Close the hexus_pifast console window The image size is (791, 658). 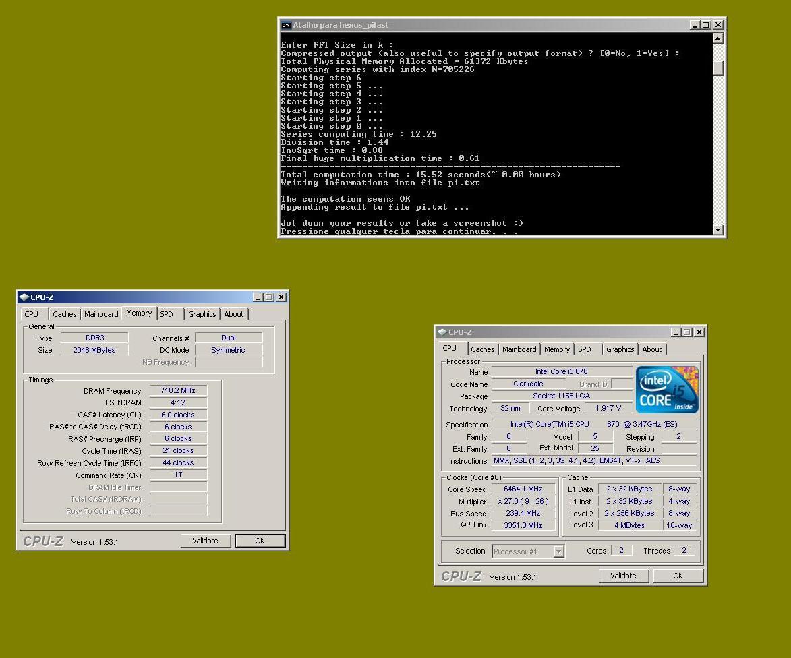pos(718,25)
